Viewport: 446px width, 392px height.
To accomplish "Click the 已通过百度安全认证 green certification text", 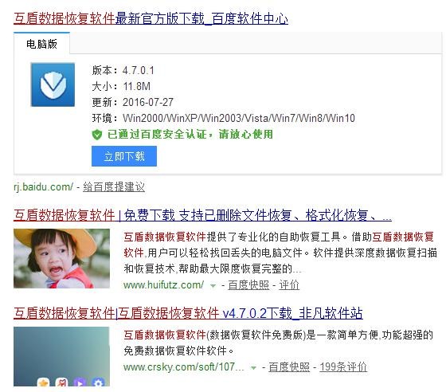I will pyautogui.click(x=190, y=135).
